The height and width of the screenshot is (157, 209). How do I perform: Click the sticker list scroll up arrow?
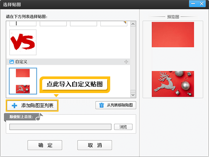pyautogui.click(x=133, y=24)
